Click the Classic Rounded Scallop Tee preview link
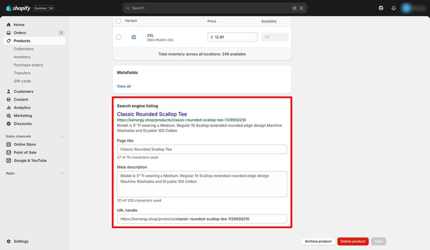 [x=152, y=114]
